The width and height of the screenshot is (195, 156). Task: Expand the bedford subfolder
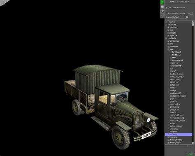point(171,52)
